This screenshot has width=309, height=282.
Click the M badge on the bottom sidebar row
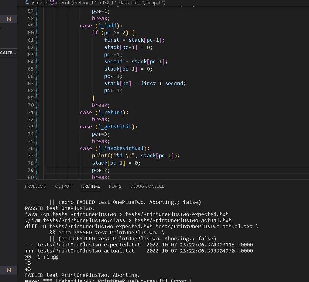(9, 270)
